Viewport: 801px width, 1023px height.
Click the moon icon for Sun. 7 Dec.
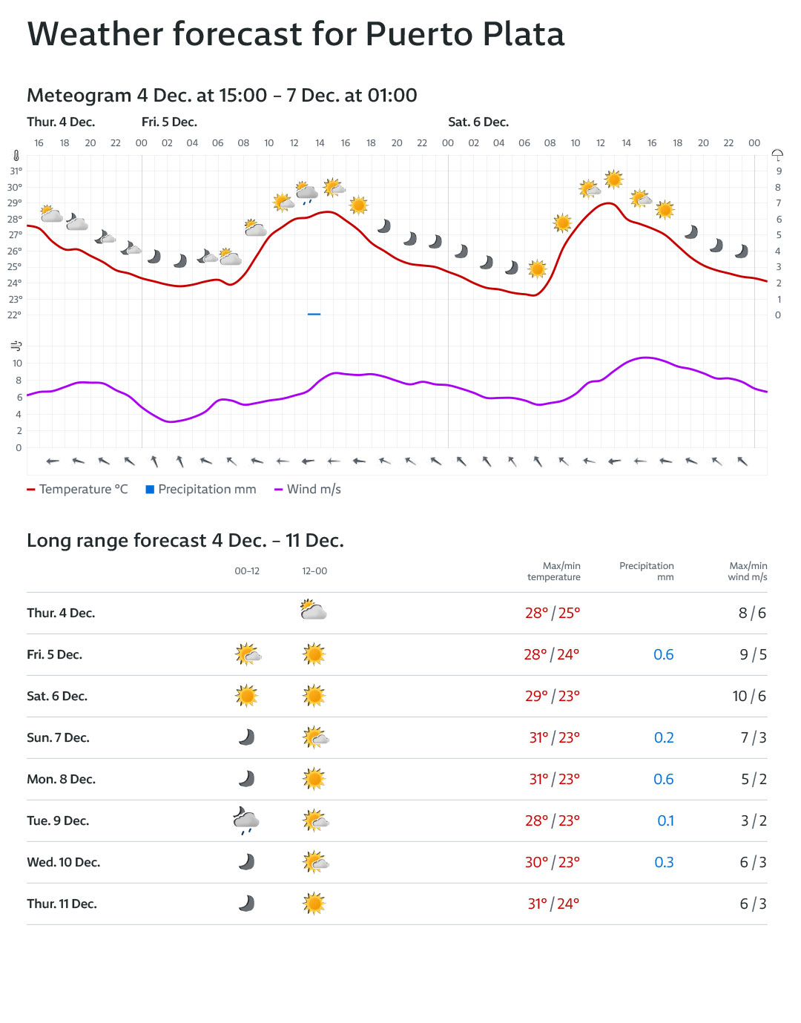[246, 737]
